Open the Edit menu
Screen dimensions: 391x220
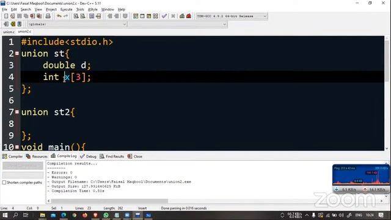13,10
